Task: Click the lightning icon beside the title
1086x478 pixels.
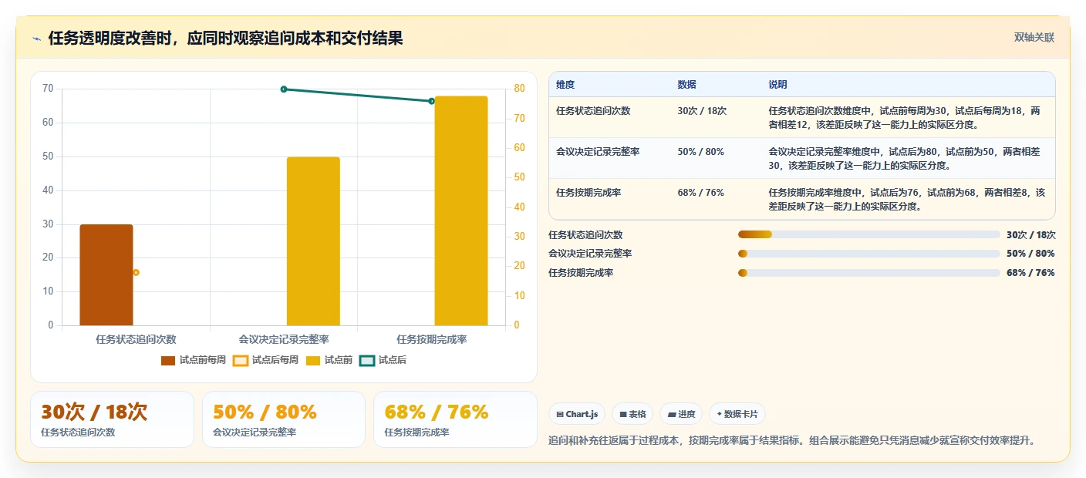Action: point(37,39)
